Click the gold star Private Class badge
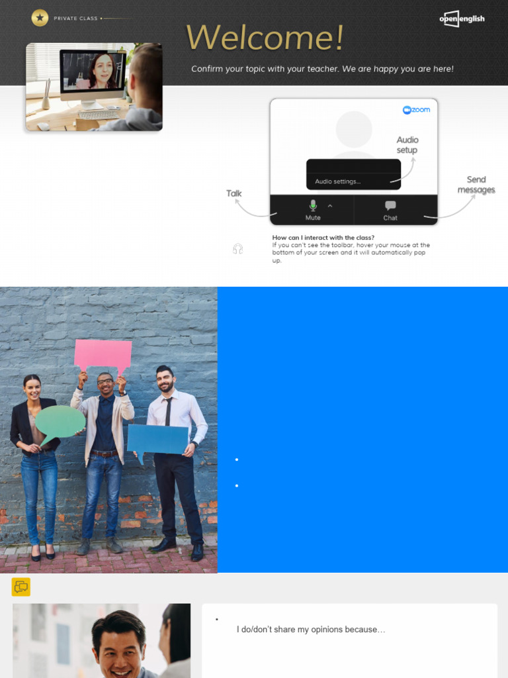Screen dimensions: 508x678 pos(40,18)
